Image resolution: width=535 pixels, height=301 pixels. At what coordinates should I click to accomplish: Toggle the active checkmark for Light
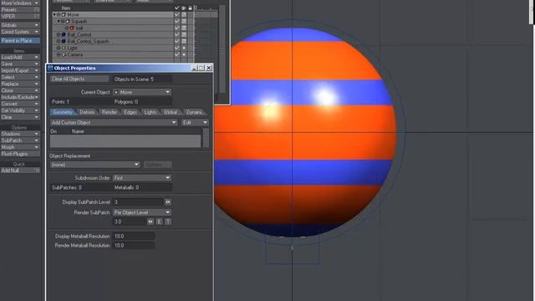[x=176, y=48]
